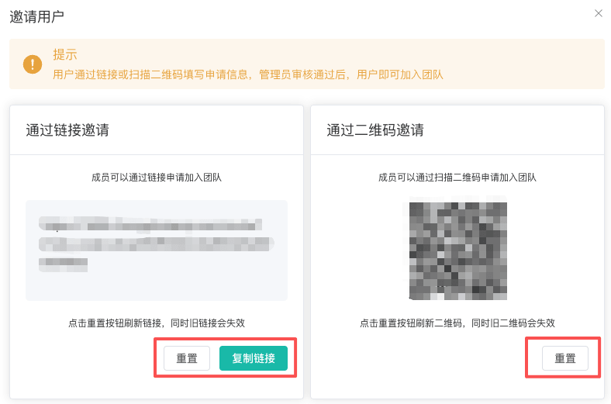Click 成员可以通过扫描二维码申请加入团队 text
611x404 pixels.
pyautogui.click(x=457, y=178)
